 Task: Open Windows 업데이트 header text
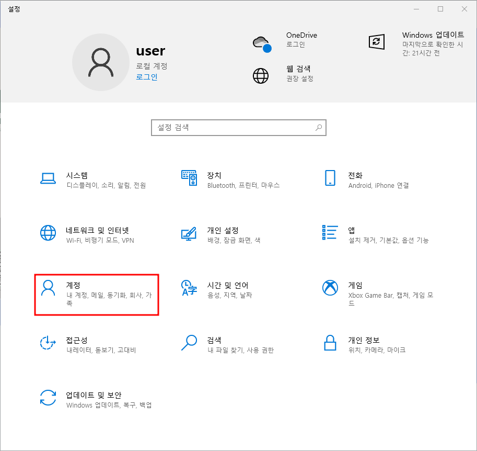[433, 43]
